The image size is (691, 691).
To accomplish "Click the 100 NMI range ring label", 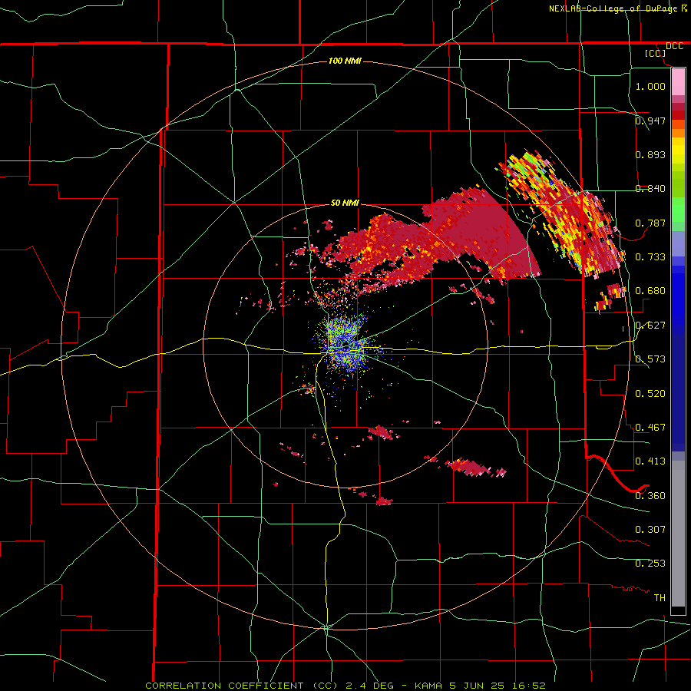I will [x=345, y=61].
